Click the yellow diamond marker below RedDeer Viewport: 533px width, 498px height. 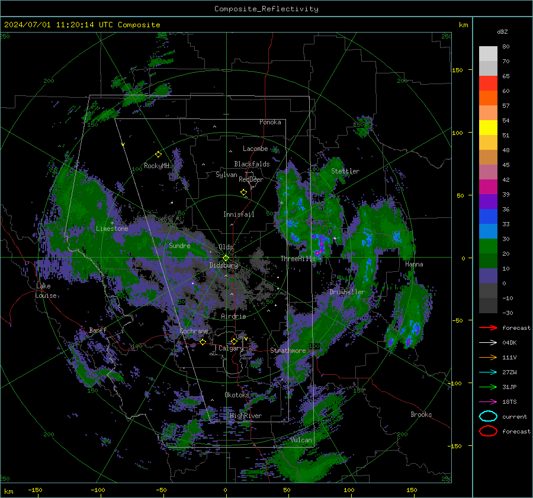[243, 192]
